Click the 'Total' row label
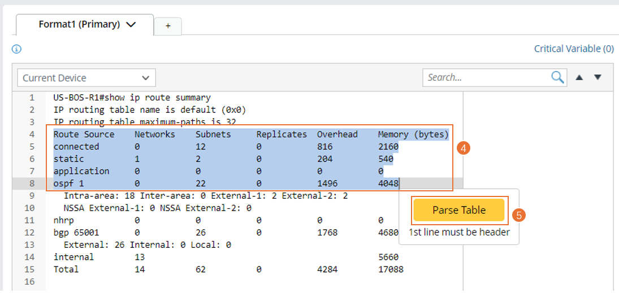Screen dimensions: 619x293 click(66, 269)
